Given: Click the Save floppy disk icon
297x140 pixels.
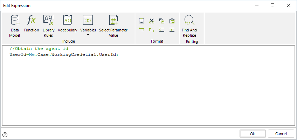Looking at the screenshot, I should (141, 21).
